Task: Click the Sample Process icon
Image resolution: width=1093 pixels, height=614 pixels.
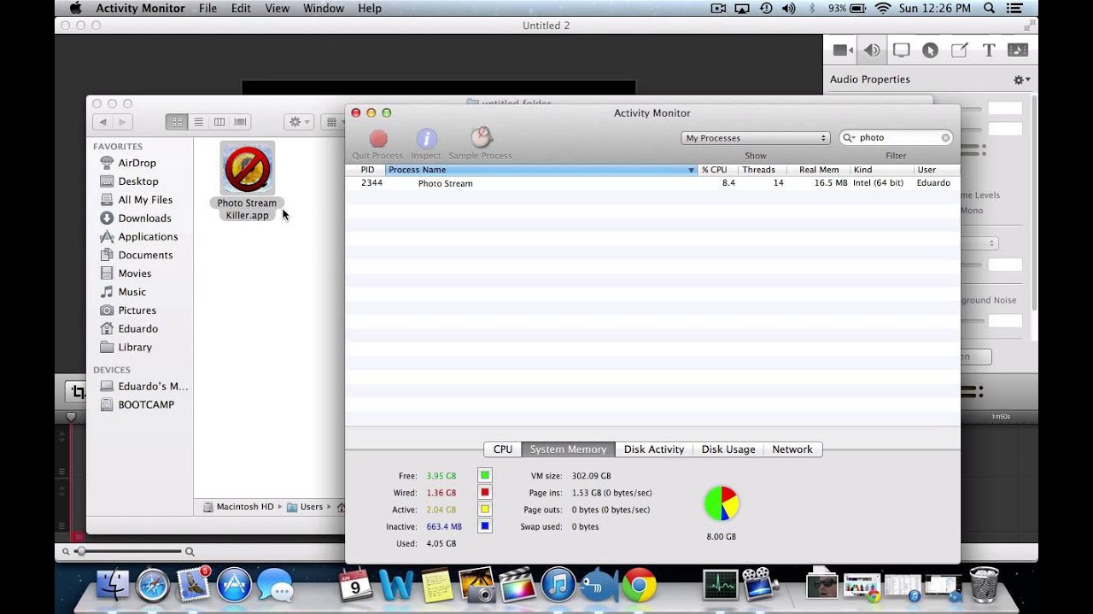Action: point(482,138)
